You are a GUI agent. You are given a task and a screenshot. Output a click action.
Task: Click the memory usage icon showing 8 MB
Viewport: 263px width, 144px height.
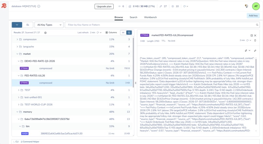(130, 7)
